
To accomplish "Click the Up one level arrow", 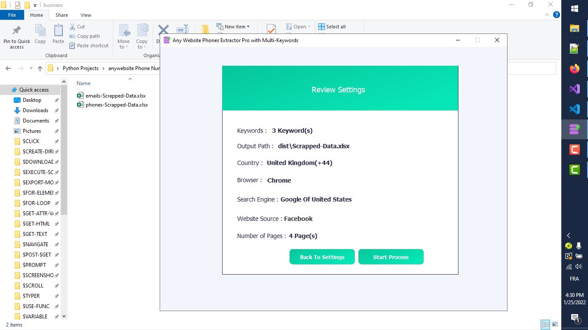I will click(x=40, y=68).
